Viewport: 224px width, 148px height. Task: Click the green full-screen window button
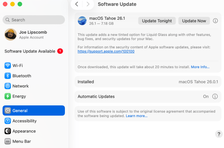[x=20, y=4]
